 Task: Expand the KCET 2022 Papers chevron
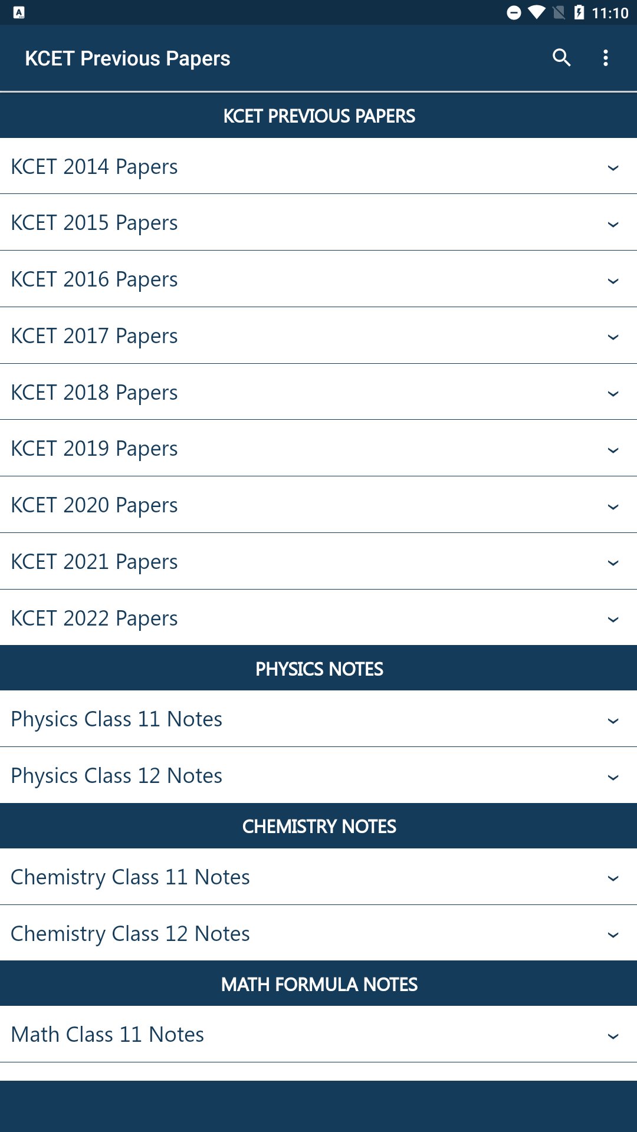(613, 620)
